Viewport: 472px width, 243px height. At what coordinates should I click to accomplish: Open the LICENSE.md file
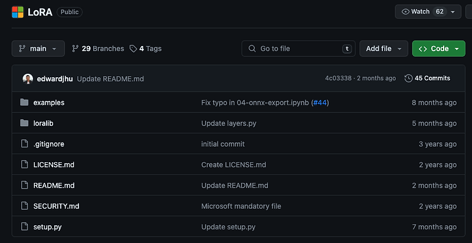pyautogui.click(x=54, y=165)
